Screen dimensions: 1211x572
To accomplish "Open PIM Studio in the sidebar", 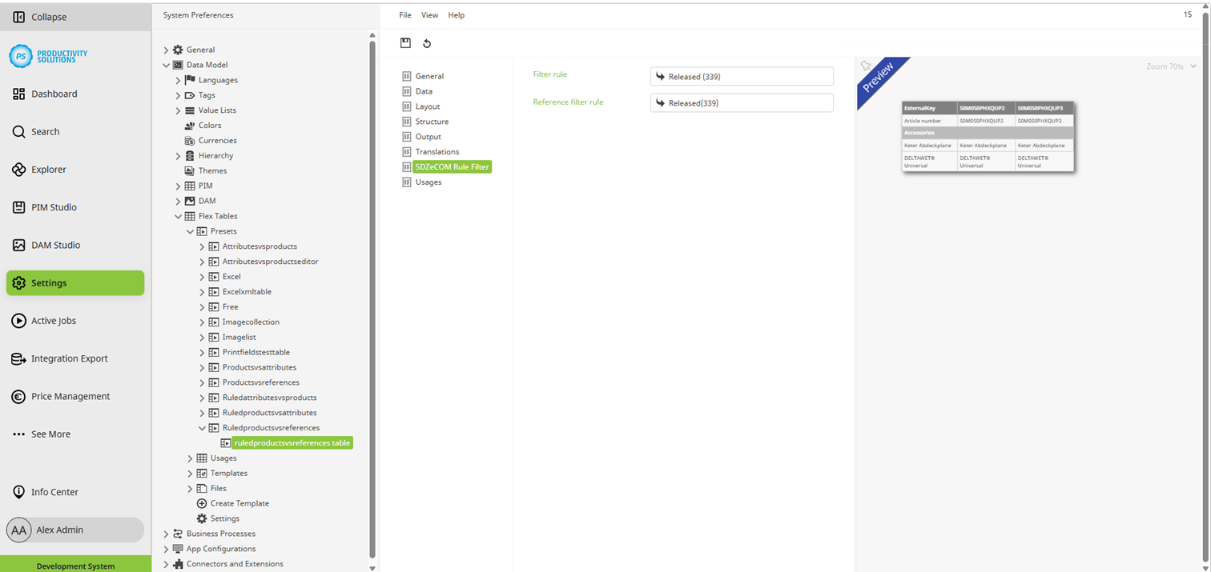I will click(54, 207).
